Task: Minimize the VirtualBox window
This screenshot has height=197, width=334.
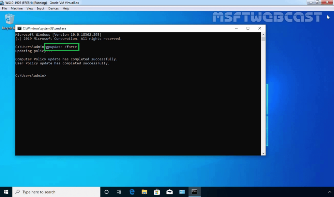Action: point(311,2)
